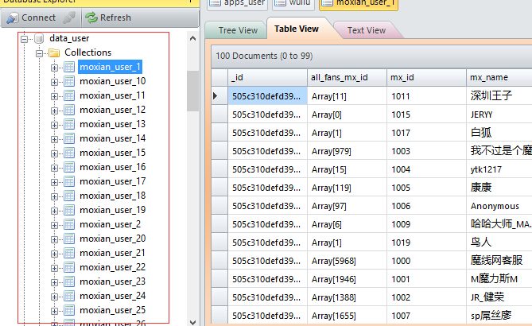Click the row selector for mx_id 1011
The image size is (532, 326).
point(219,96)
